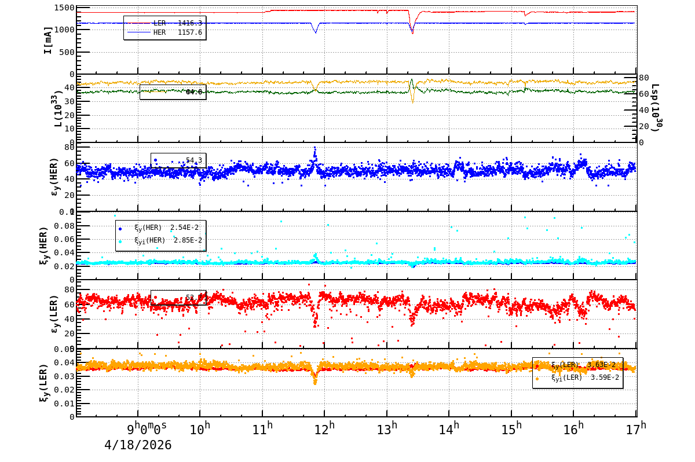Click the ξyi(HER) 2.85E-2 legend entry
Image resolution: width=695 pixels, height=462 pixels.
(160, 240)
